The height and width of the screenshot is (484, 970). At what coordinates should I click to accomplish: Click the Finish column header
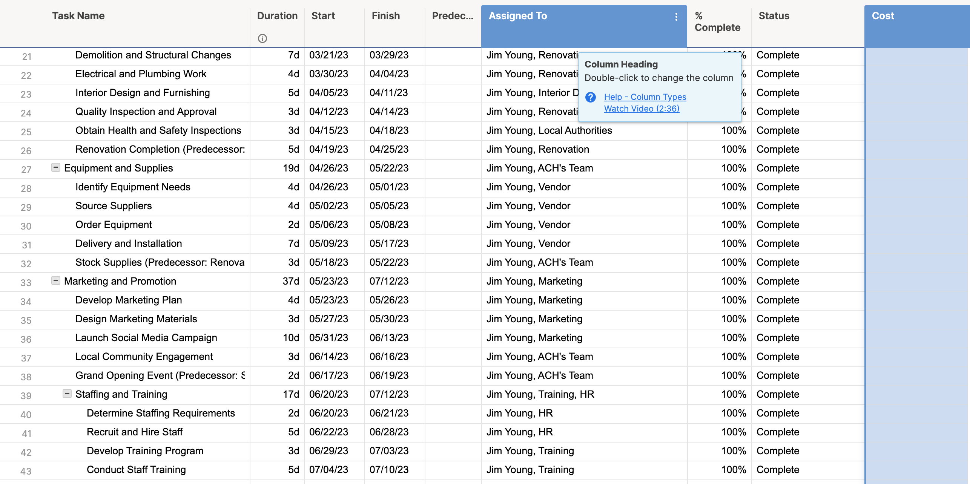pos(385,16)
